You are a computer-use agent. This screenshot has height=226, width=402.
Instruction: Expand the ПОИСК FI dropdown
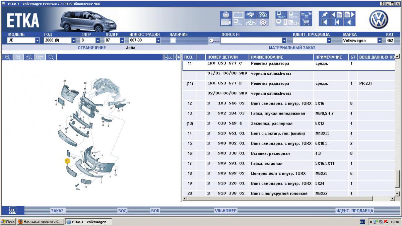click(284, 41)
